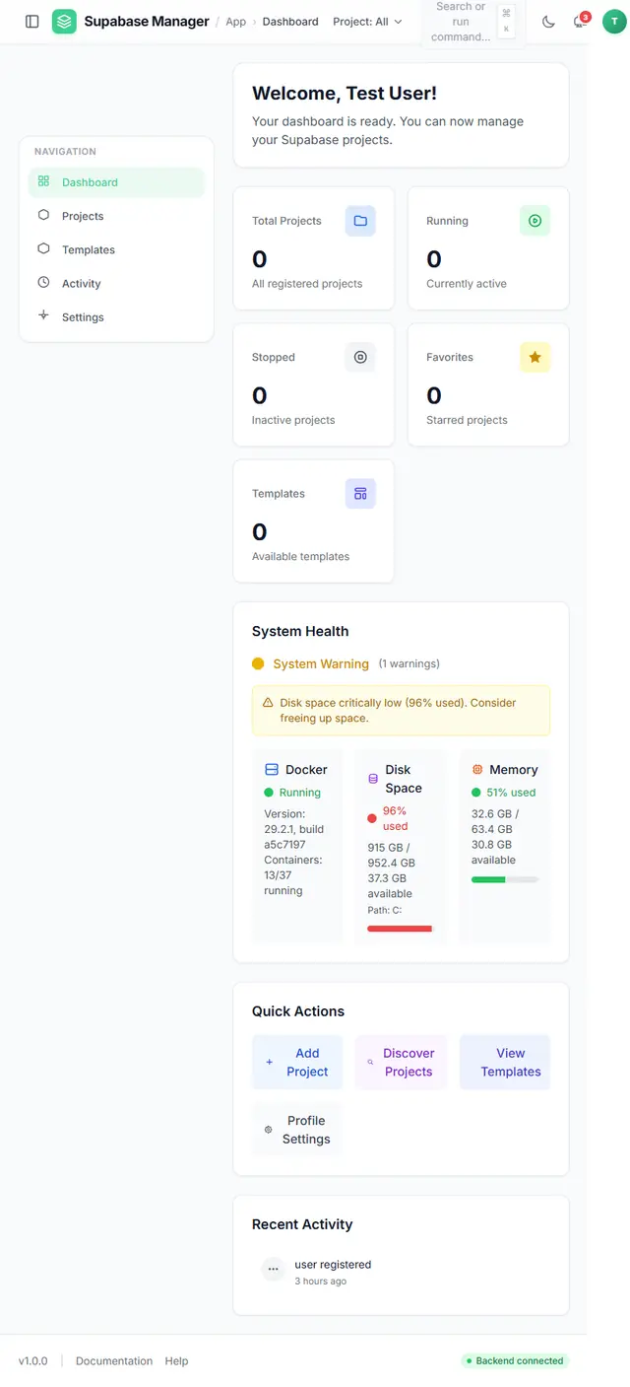Click the red disk usage progress bar
The image size is (630, 1387).
400,929
